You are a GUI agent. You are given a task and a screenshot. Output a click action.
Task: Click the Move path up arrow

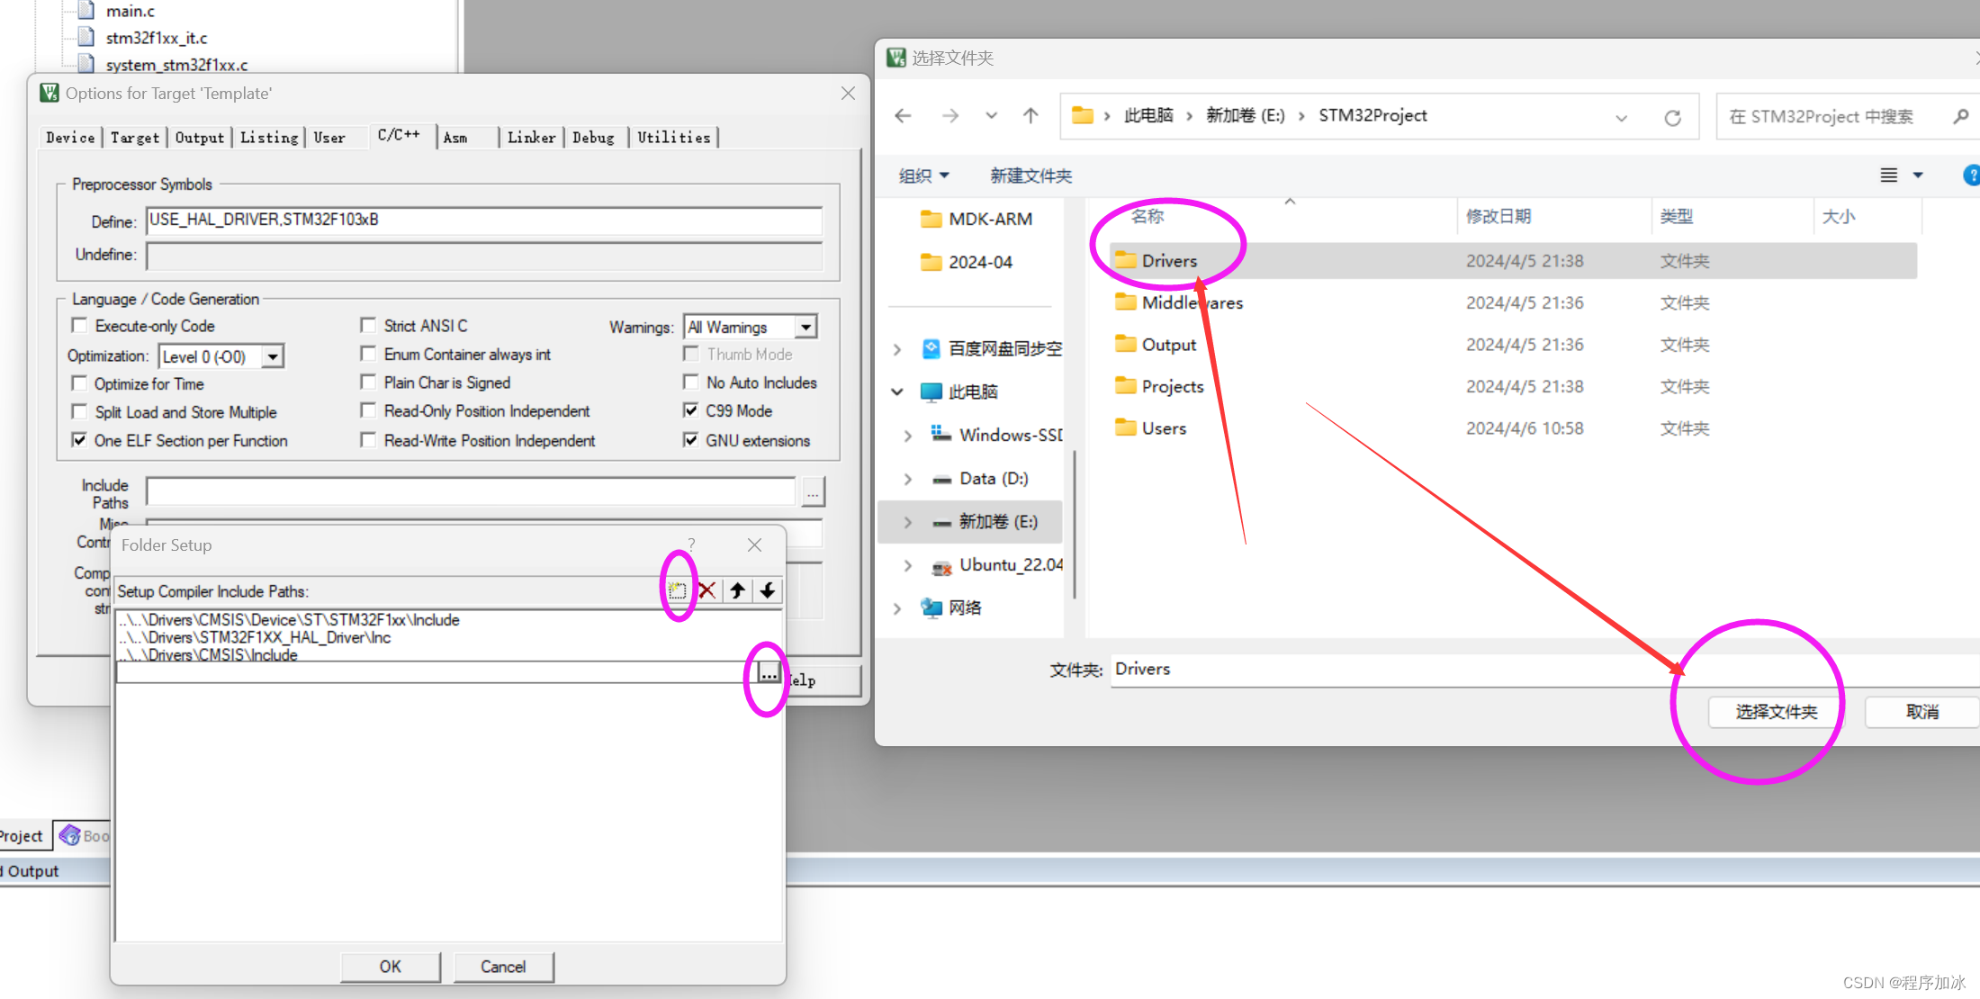pos(738,590)
